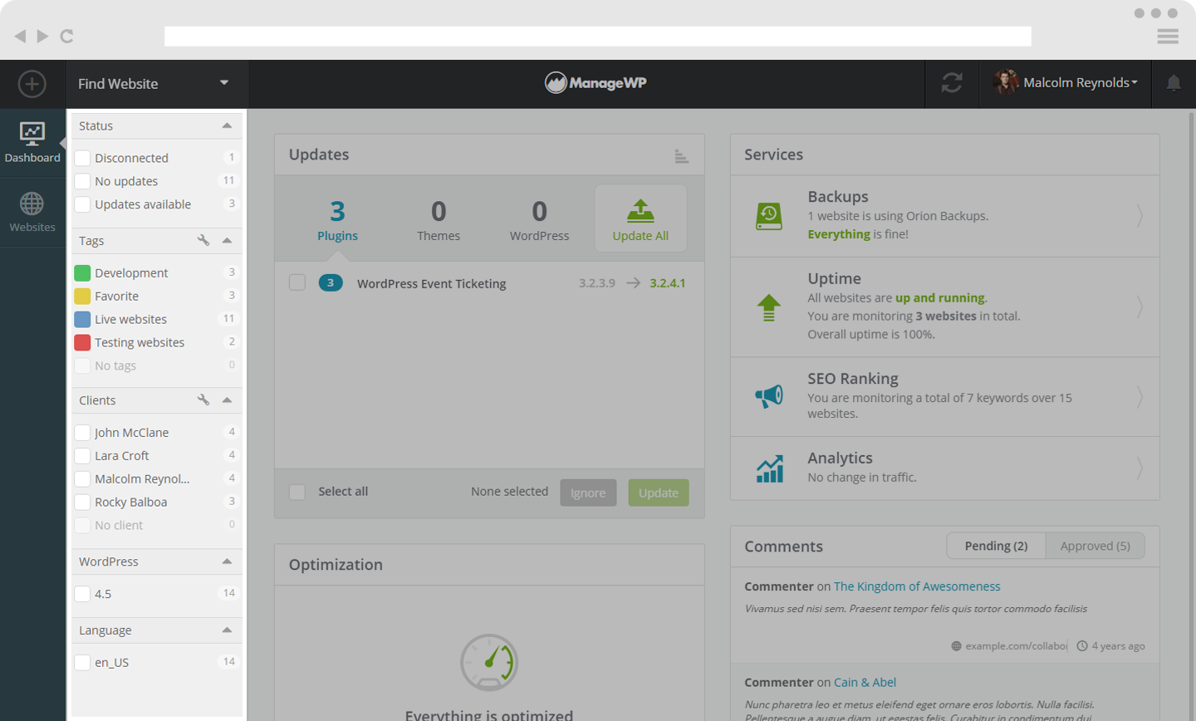Viewport: 1196px width, 721px height.
Task: Select the Themes updates tab
Action: click(439, 220)
